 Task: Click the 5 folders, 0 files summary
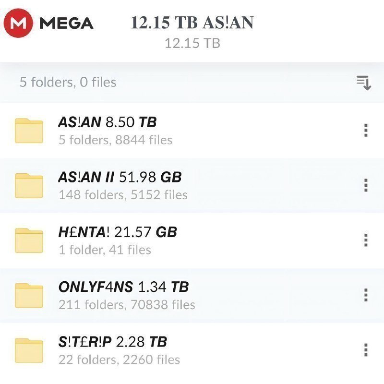[68, 82]
